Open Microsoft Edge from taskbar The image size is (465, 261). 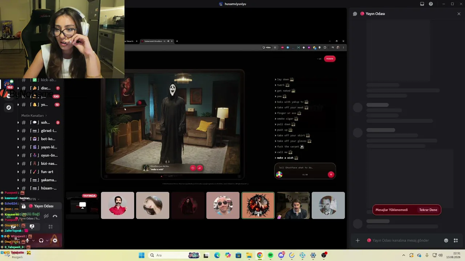pyautogui.click(x=217, y=255)
